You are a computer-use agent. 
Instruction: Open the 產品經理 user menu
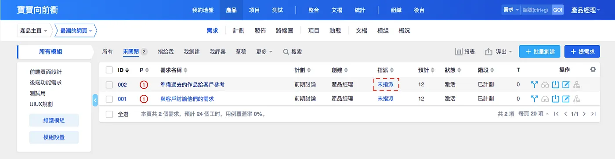click(586, 10)
